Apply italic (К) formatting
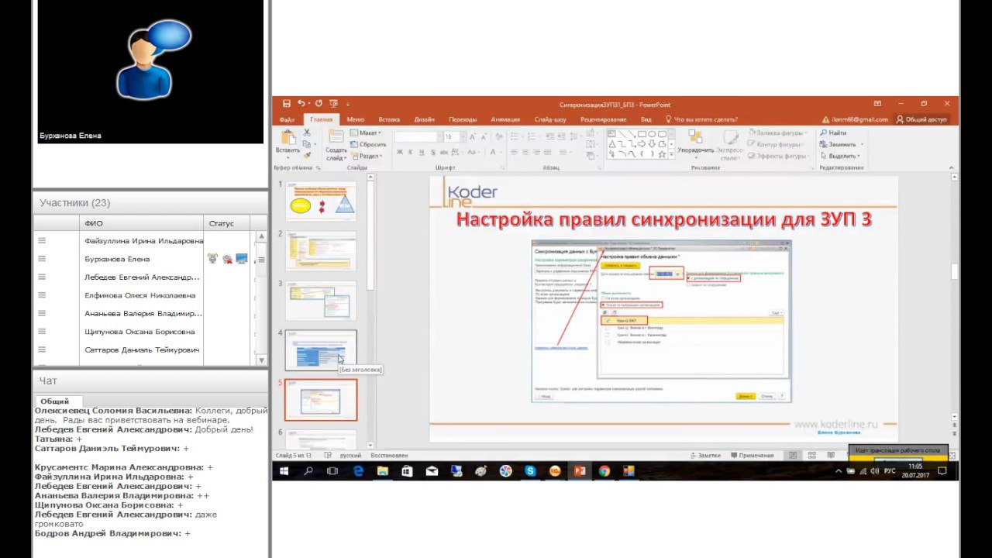The width and height of the screenshot is (992, 558). [x=410, y=153]
